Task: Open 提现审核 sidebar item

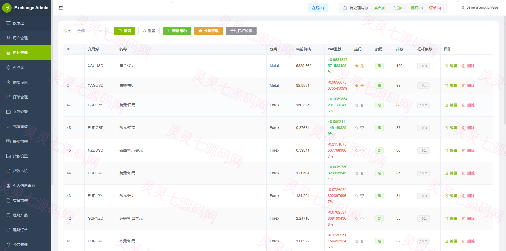Action: (25, 141)
